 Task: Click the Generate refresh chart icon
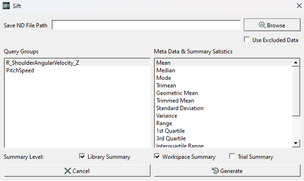click(x=215, y=171)
